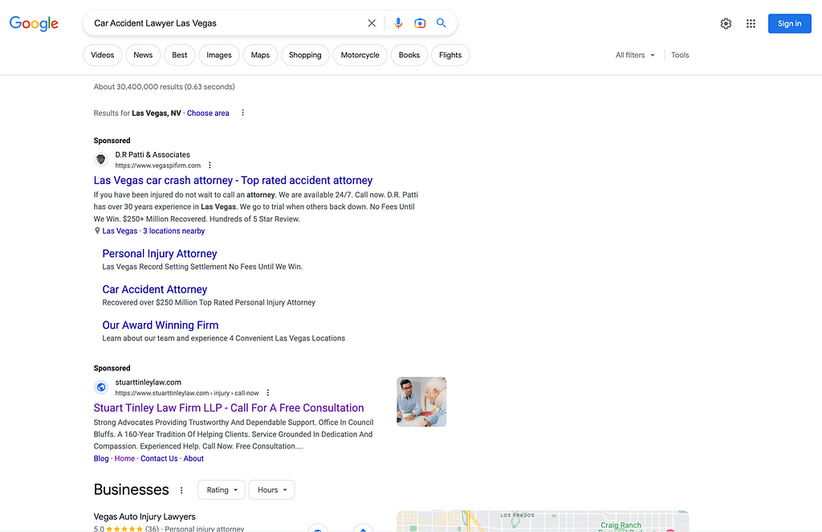822x532 pixels.
Task: Click the Las Vegas location link
Action: (120, 231)
